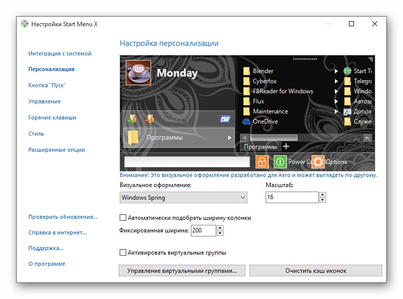Click Очистить кэш иконок button
403x299 pixels.
(x=316, y=271)
